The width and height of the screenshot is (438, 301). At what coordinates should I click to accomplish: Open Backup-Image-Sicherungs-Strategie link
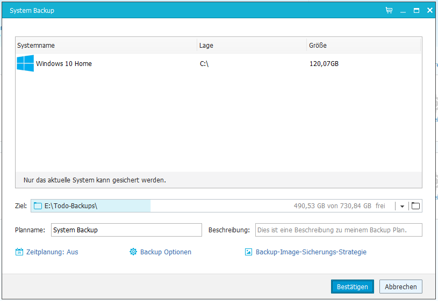[311, 252]
